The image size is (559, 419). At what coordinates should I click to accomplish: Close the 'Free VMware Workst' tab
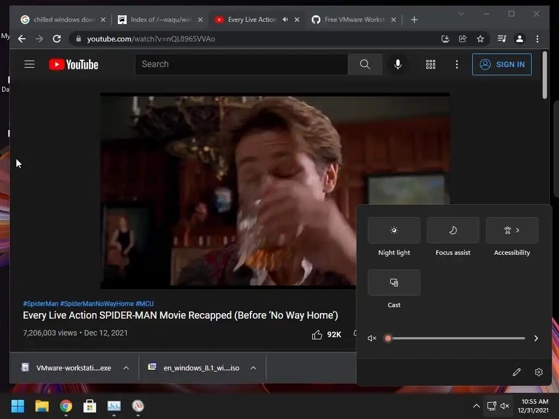coord(394,20)
